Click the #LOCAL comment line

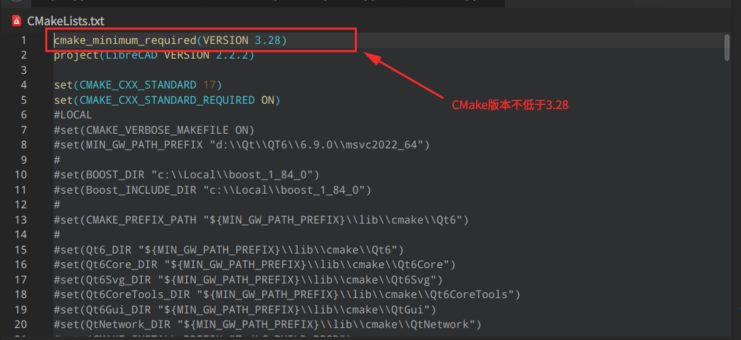(x=73, y=114)
